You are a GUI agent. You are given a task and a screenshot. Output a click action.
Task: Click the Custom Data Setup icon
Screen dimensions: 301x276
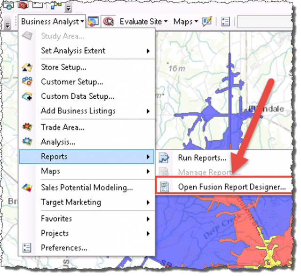(x=27, y=96)
